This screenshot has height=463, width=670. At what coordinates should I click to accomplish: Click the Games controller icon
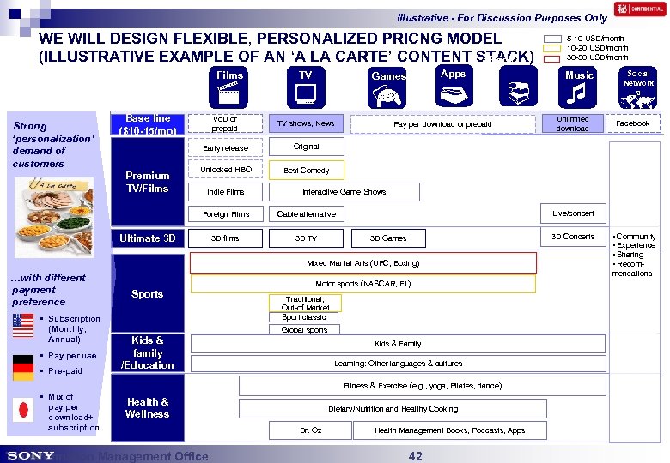pos(387,87)
